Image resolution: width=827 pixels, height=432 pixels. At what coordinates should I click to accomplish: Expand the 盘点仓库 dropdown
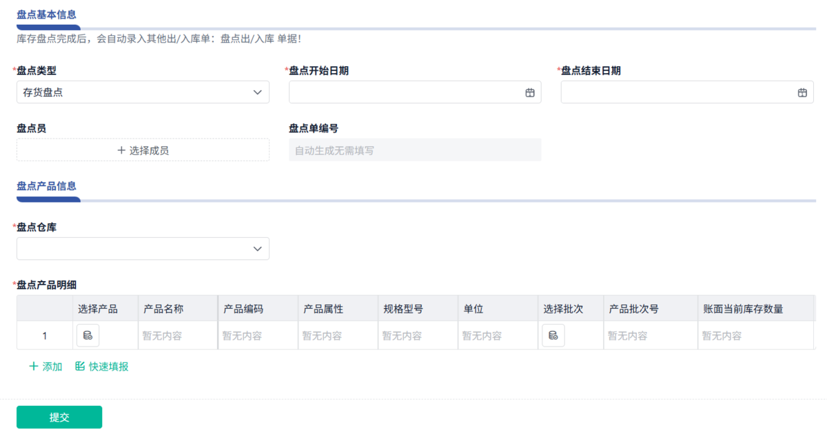(x=143, y=249)
